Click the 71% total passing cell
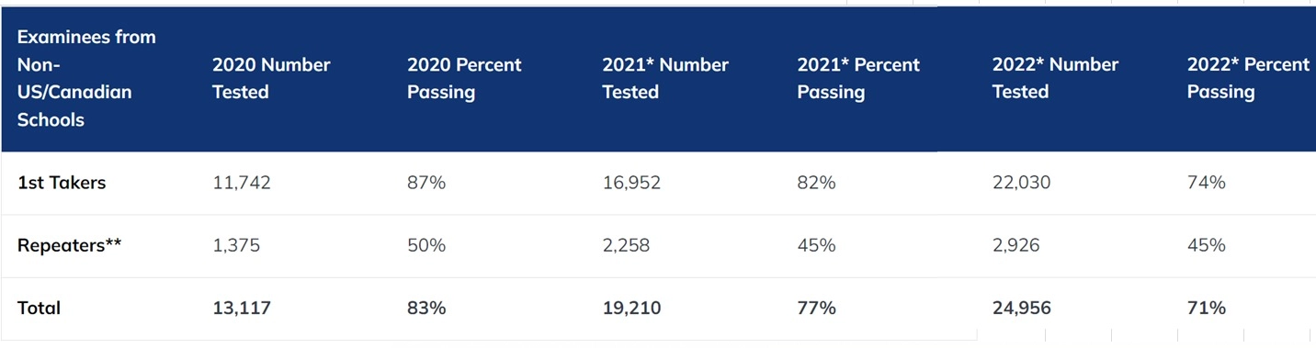Image resolution: width=1316 pixels, height=348 pixels. coord(1207,309)
